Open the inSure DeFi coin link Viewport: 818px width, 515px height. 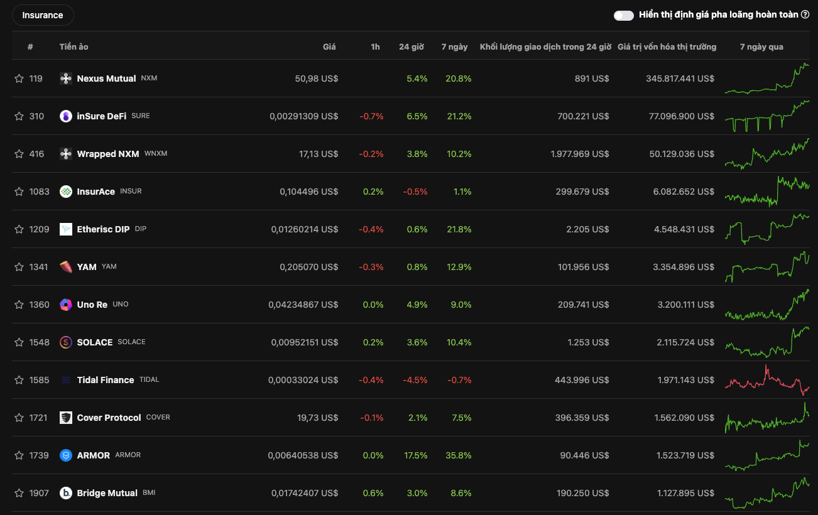102,116
